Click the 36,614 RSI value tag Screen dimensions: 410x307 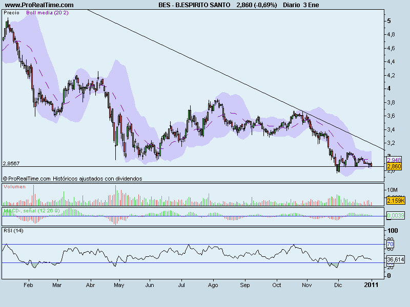tap(396, 259)
